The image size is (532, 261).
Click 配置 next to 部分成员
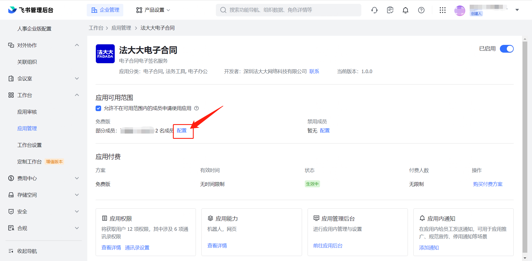pos(182,130)
